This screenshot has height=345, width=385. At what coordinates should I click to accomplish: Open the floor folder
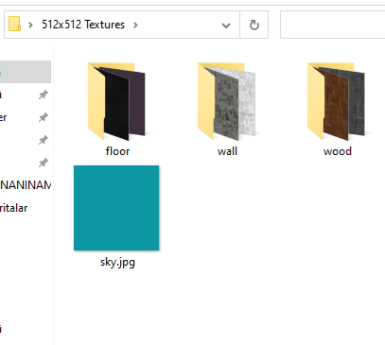tap(117, 101)
